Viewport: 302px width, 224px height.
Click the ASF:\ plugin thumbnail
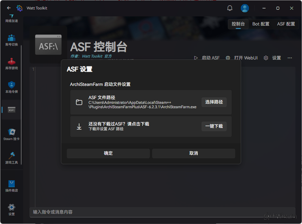[48, 45]
